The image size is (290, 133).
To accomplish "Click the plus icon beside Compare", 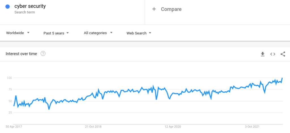I will point(154,9).
